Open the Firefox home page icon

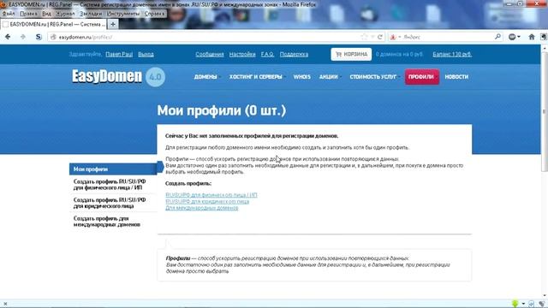click(x=532, y=37)
